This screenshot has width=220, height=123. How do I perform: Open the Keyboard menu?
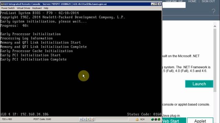37,8
